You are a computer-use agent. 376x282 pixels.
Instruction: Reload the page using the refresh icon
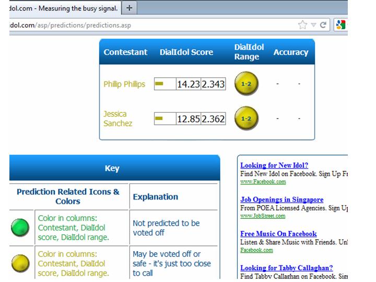coord(323,25)
